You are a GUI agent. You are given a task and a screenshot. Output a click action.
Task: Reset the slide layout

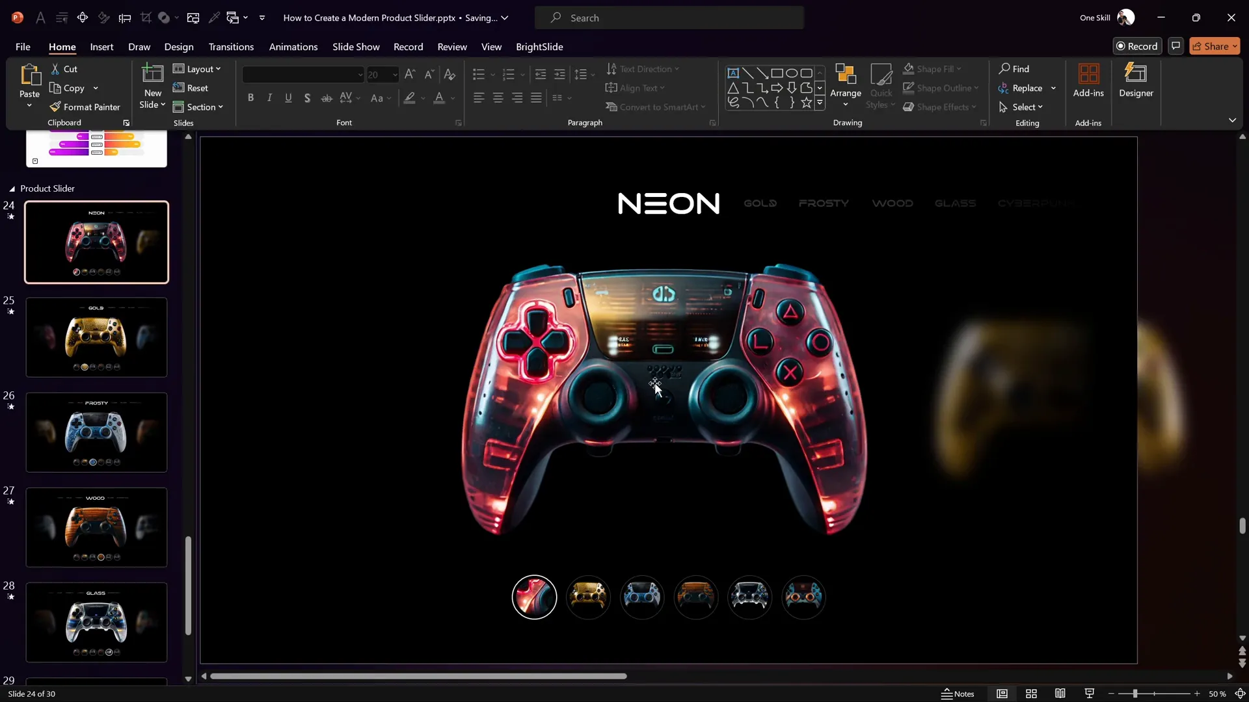tap(191, 88)
